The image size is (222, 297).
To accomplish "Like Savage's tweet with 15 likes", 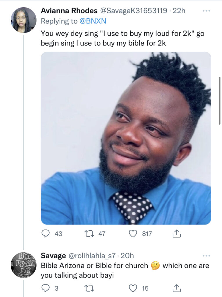I will [x=133, y=288].
